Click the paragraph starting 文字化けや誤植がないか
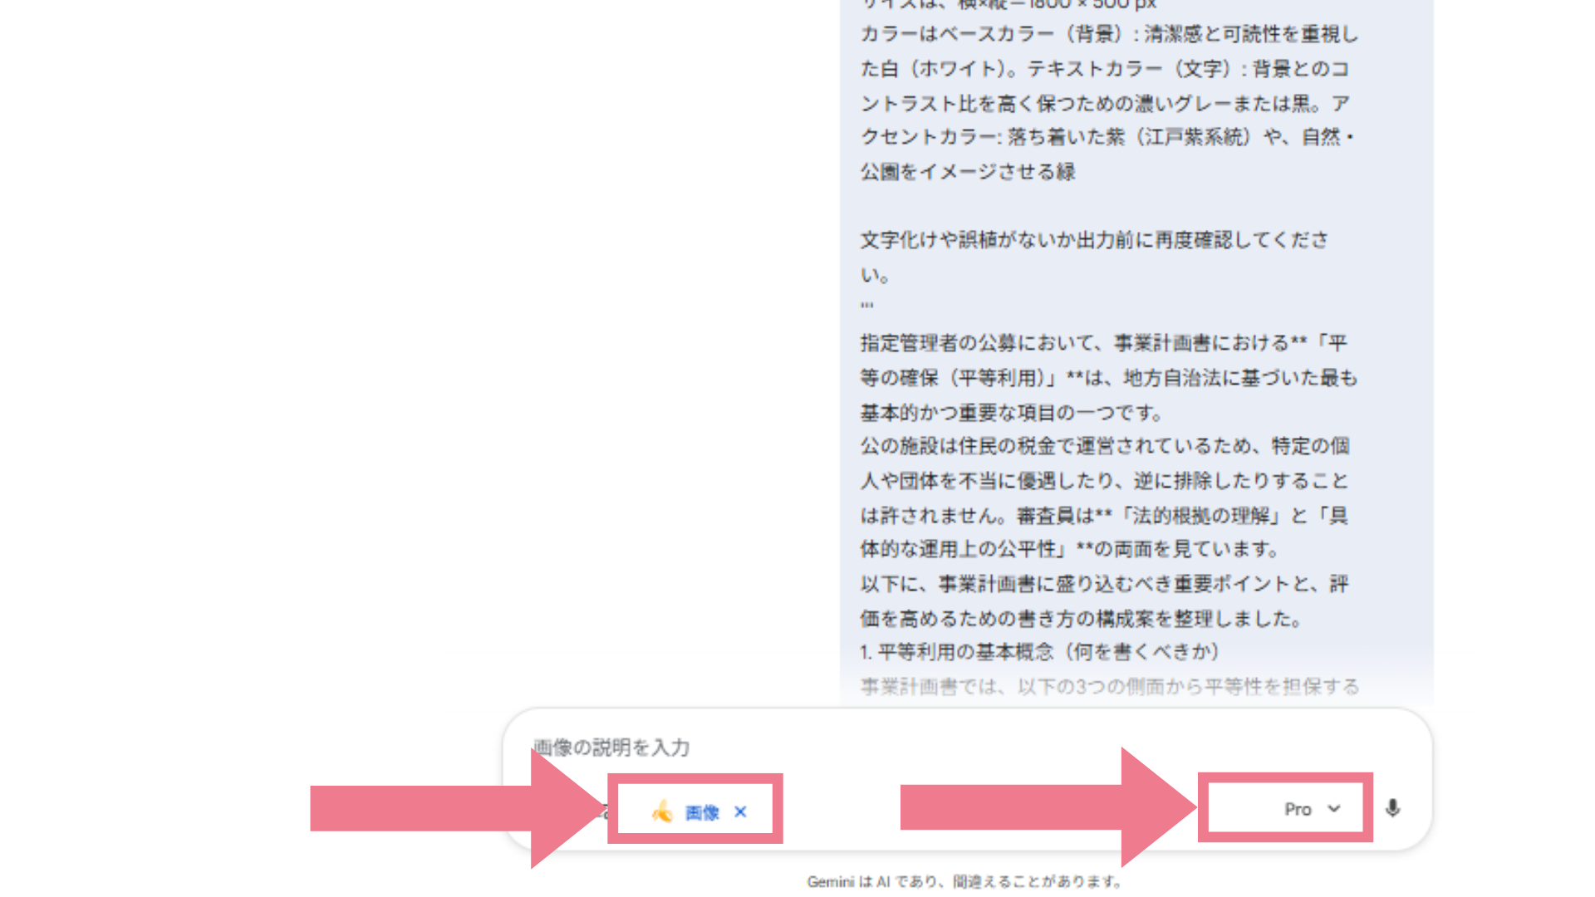The width and height of the screenshot is (1595, 897). click(x=1093, y=241)
